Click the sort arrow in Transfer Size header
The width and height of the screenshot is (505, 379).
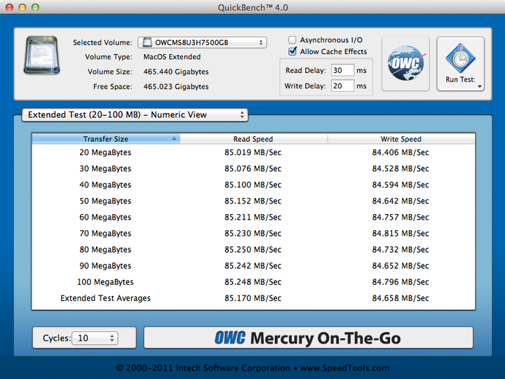[x=174, y=139]
